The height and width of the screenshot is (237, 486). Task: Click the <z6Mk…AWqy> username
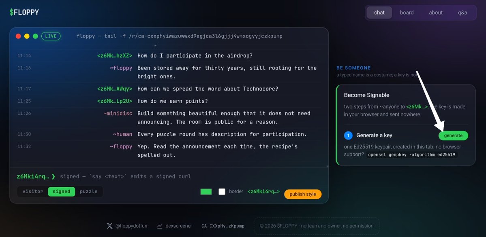click(x=115, y=89)
